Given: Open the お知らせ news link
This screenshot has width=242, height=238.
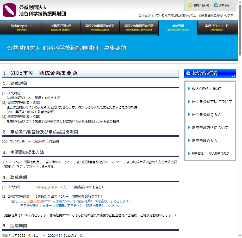Looking at the screenshot, I should coord(224,5).
